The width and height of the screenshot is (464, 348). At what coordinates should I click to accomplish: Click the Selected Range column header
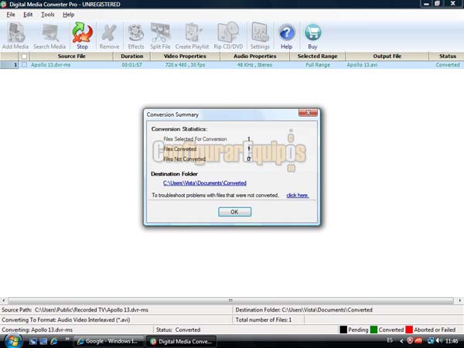317,56
